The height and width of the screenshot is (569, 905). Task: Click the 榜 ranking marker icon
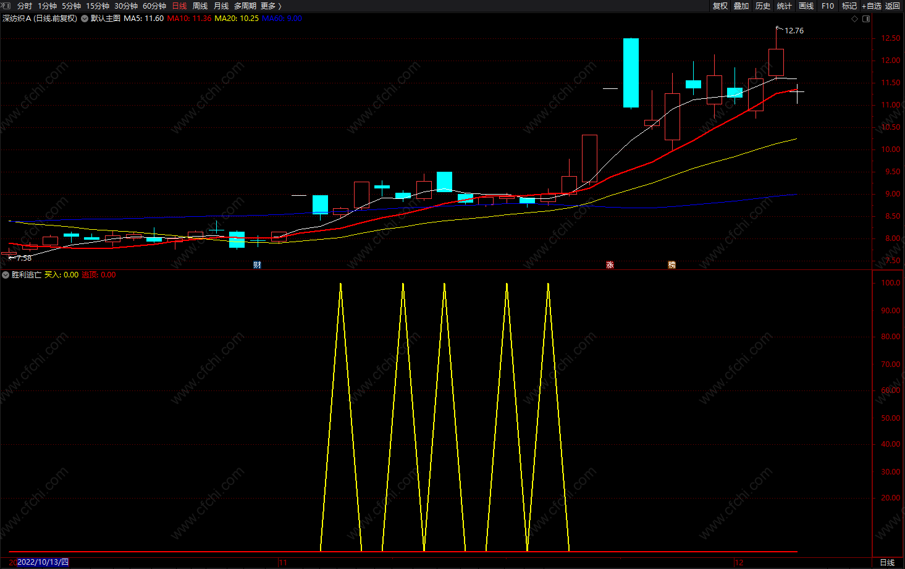point(671,264)
